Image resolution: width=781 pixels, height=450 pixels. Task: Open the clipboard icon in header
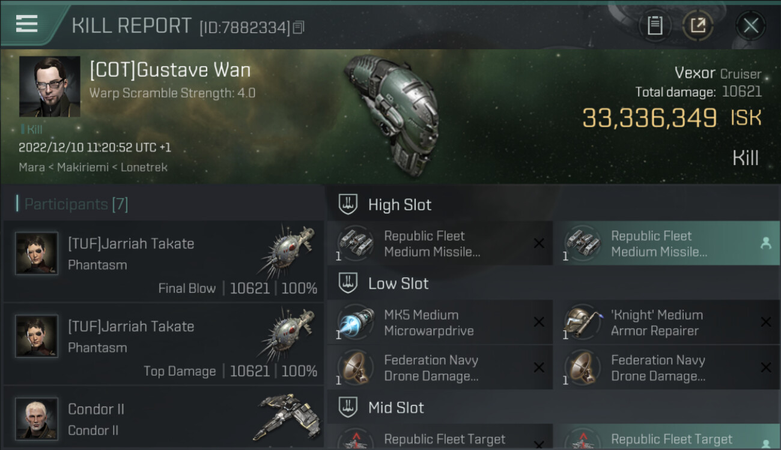(x=654, y=25)
